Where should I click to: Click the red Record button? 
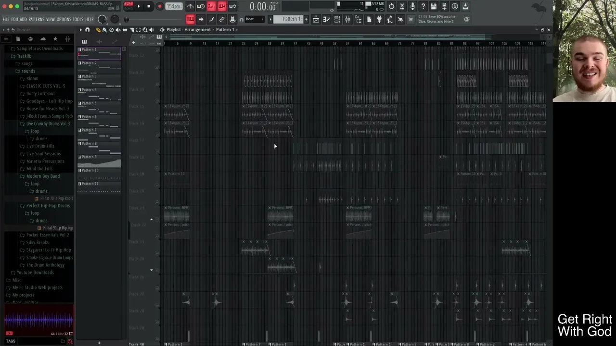159,6
